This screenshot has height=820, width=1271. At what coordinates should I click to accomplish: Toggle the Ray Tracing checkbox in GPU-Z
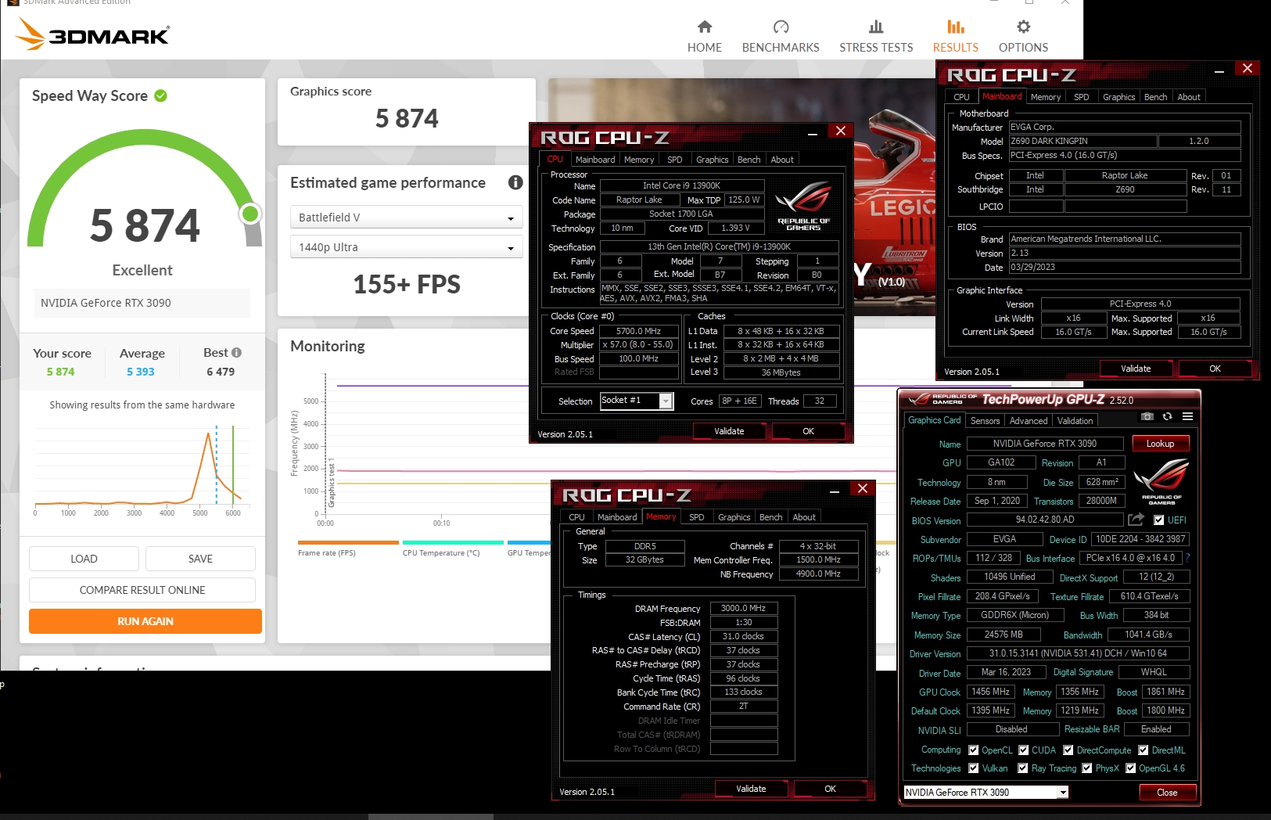[1022, 768]
